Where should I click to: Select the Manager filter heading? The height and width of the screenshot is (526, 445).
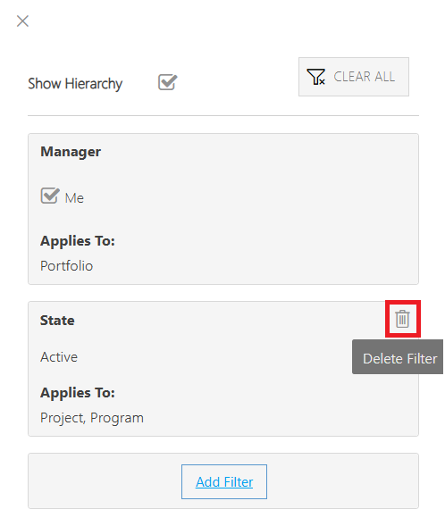tap(71, 152)
